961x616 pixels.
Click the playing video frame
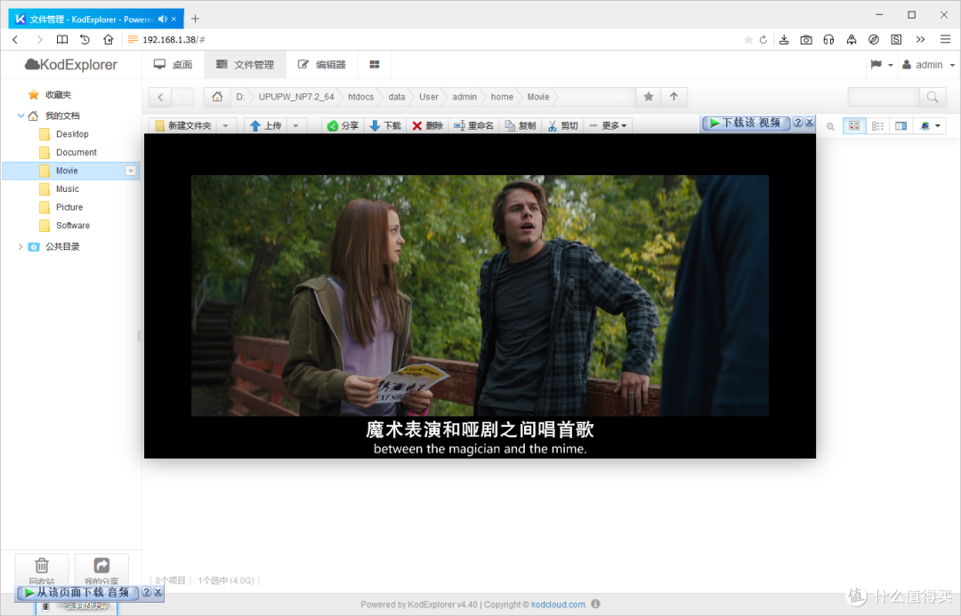480,296
